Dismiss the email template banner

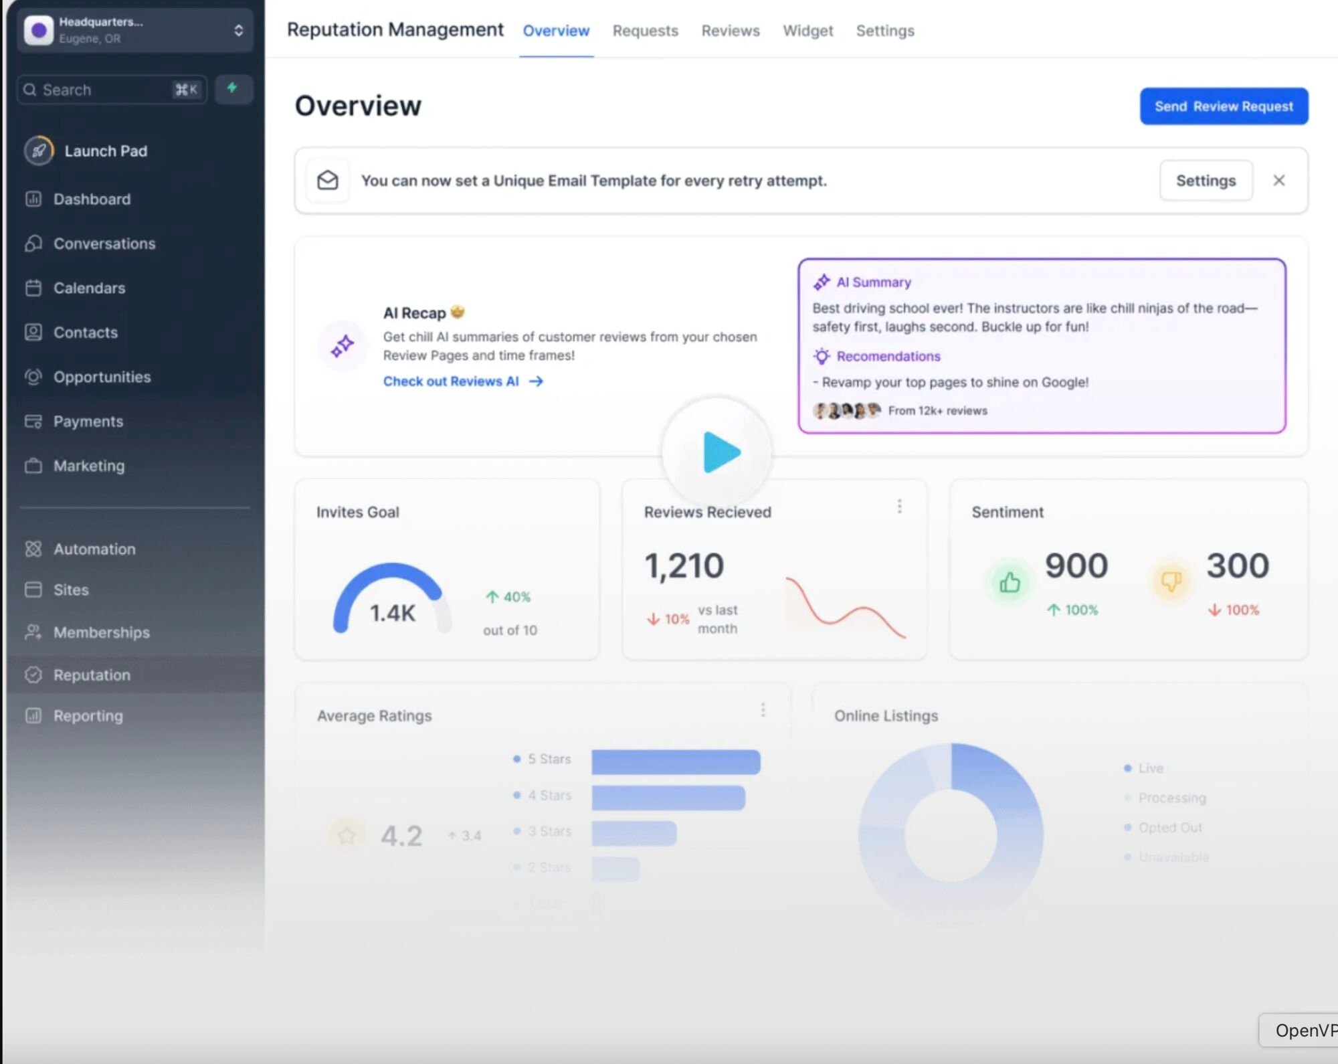tap(1278, 181)
